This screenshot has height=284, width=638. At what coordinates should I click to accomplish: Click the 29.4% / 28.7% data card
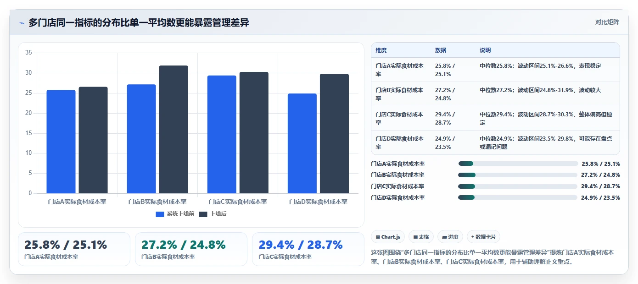[308, 249]
